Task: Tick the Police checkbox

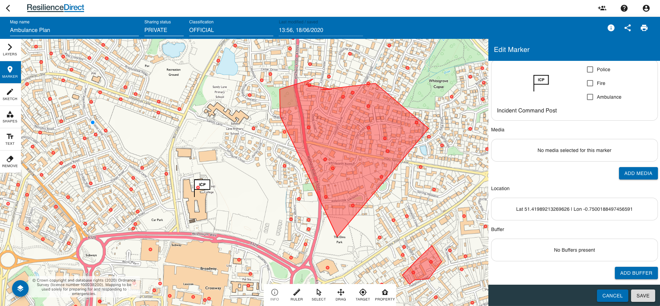Action: 590,69
